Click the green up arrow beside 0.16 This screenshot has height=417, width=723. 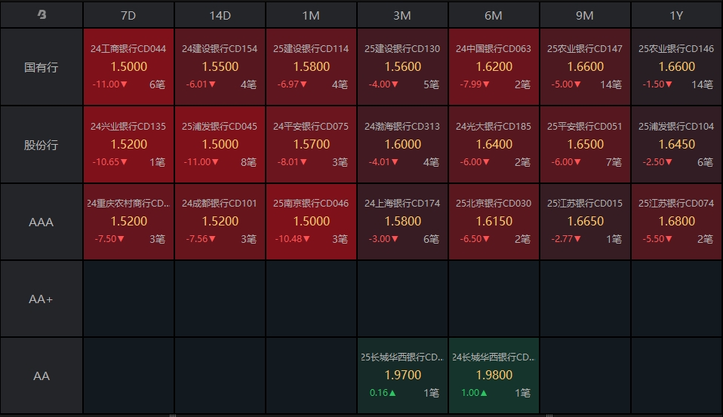tap(392, 393)
